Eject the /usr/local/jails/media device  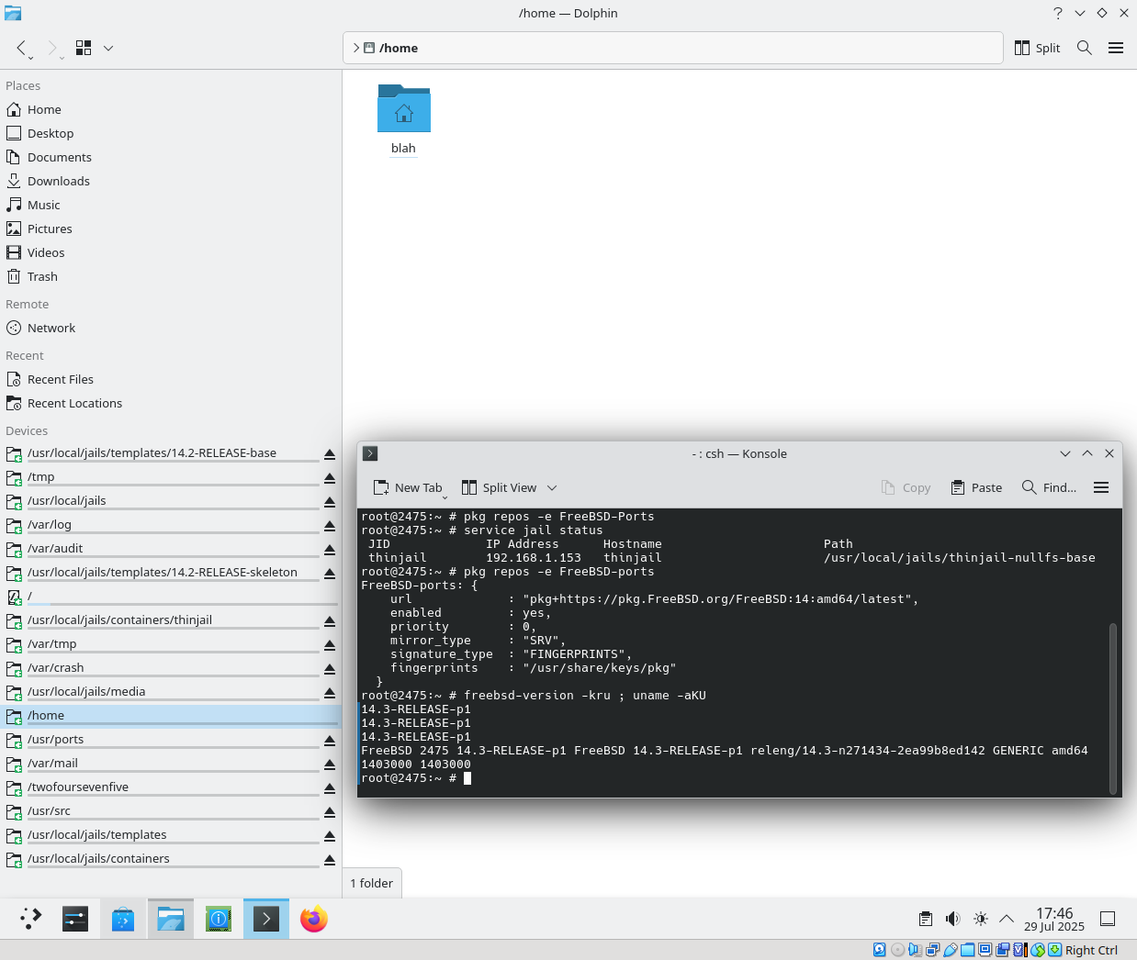coord(330,693)
